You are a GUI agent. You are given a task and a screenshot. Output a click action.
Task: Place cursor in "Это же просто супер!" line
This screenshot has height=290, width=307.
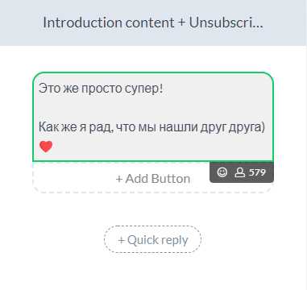tap(101, 89)
